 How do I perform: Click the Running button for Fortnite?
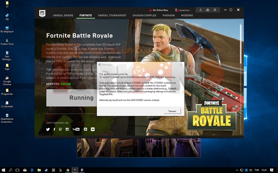pyautogui.click(x=72, y=98)
